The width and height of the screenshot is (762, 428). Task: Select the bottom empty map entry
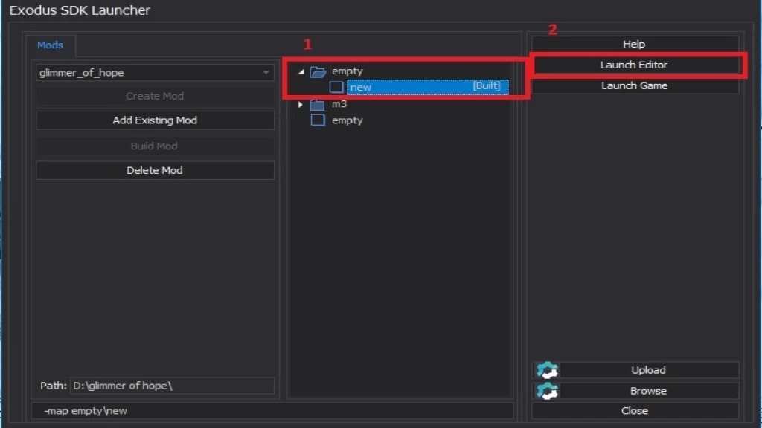[347, 120]
